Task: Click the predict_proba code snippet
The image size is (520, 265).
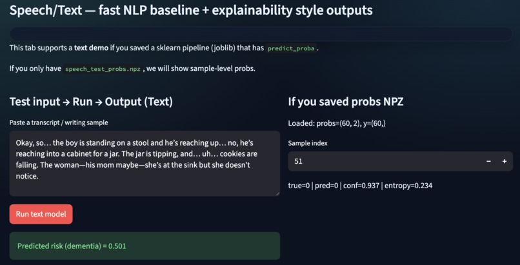Action: (290, 48)
